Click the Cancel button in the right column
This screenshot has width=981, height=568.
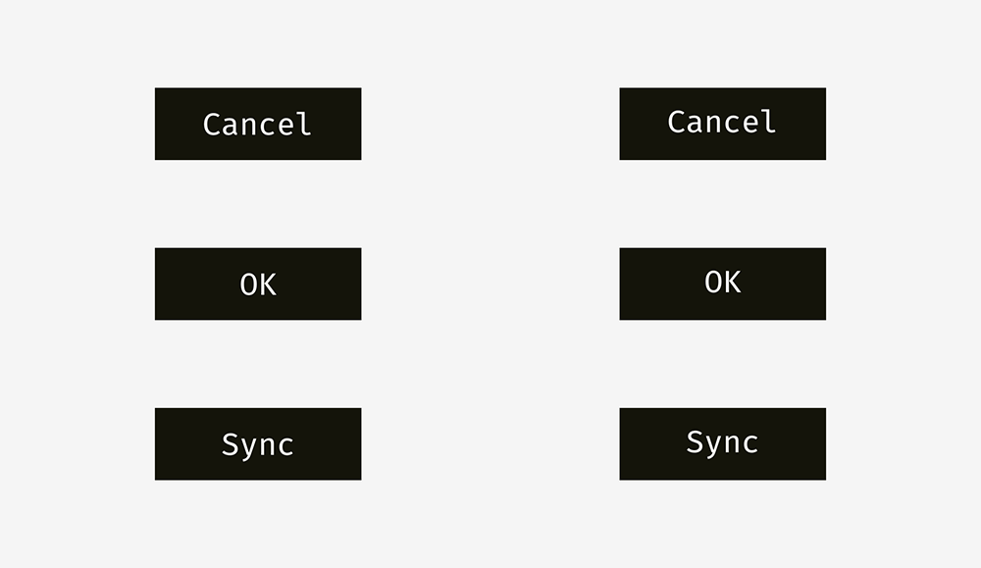(723, 124)
